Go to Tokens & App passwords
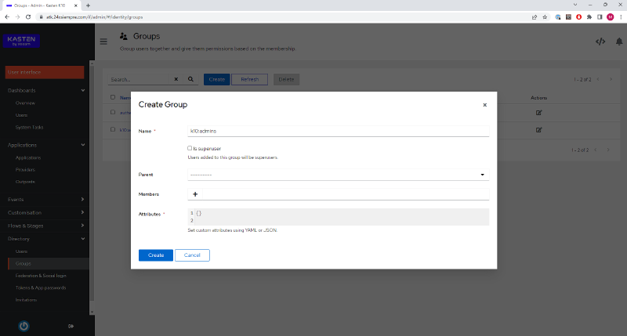This screenshot has width=627, height=336. tap(41, 287)
